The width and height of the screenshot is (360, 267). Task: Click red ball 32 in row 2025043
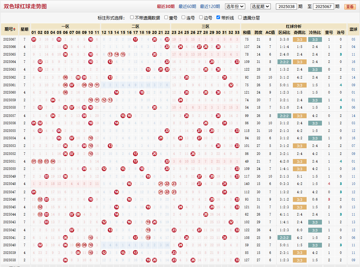tap(231, 222)
